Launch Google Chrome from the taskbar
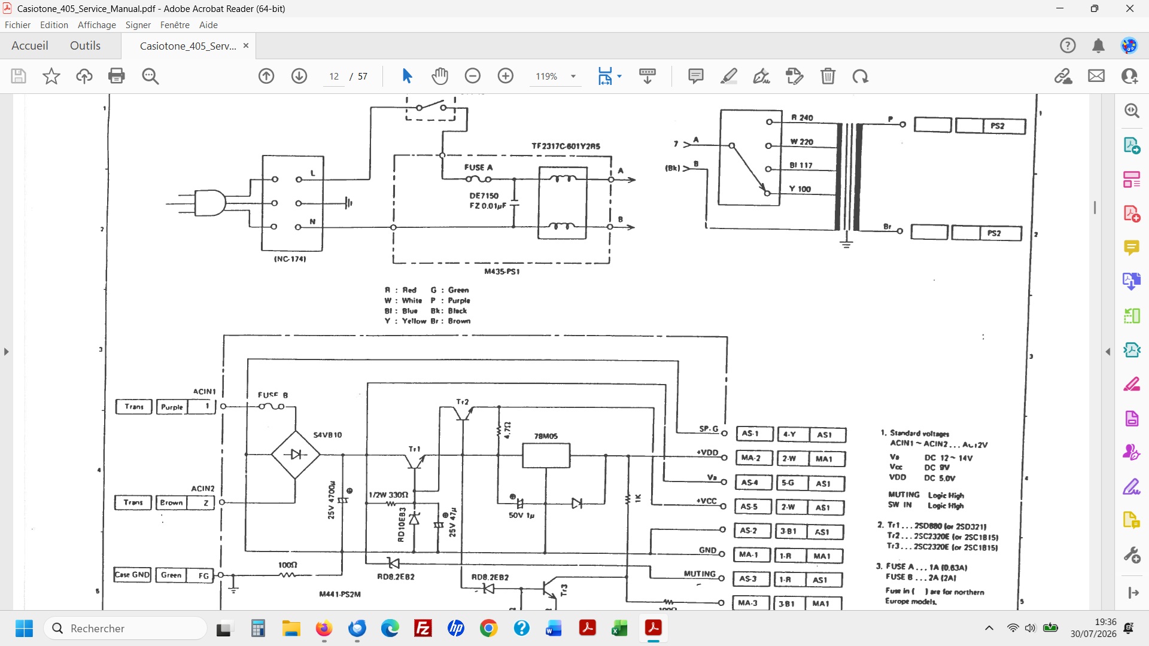Viewport: 1149px width, 646px height. click(489, 629)
